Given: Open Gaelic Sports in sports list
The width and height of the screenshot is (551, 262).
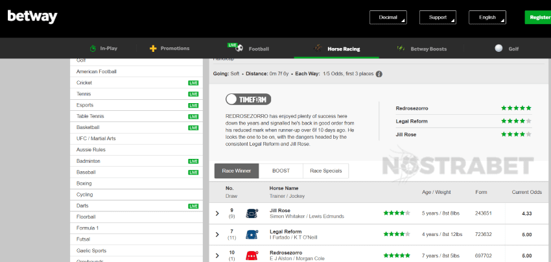Looking at the screenshot, I should 136,251.
